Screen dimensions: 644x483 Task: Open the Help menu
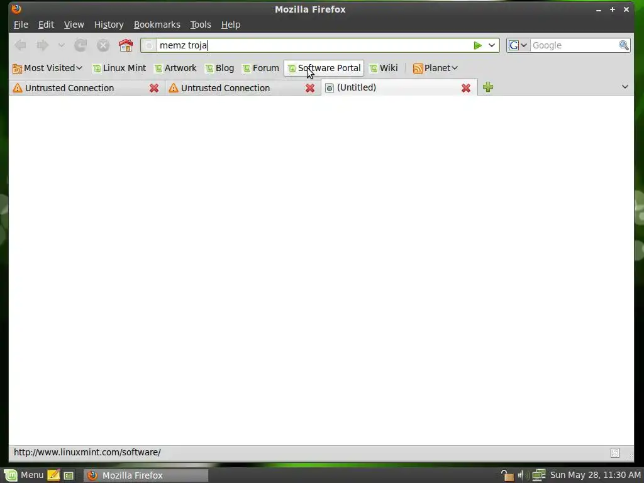(x=231, y=25)
